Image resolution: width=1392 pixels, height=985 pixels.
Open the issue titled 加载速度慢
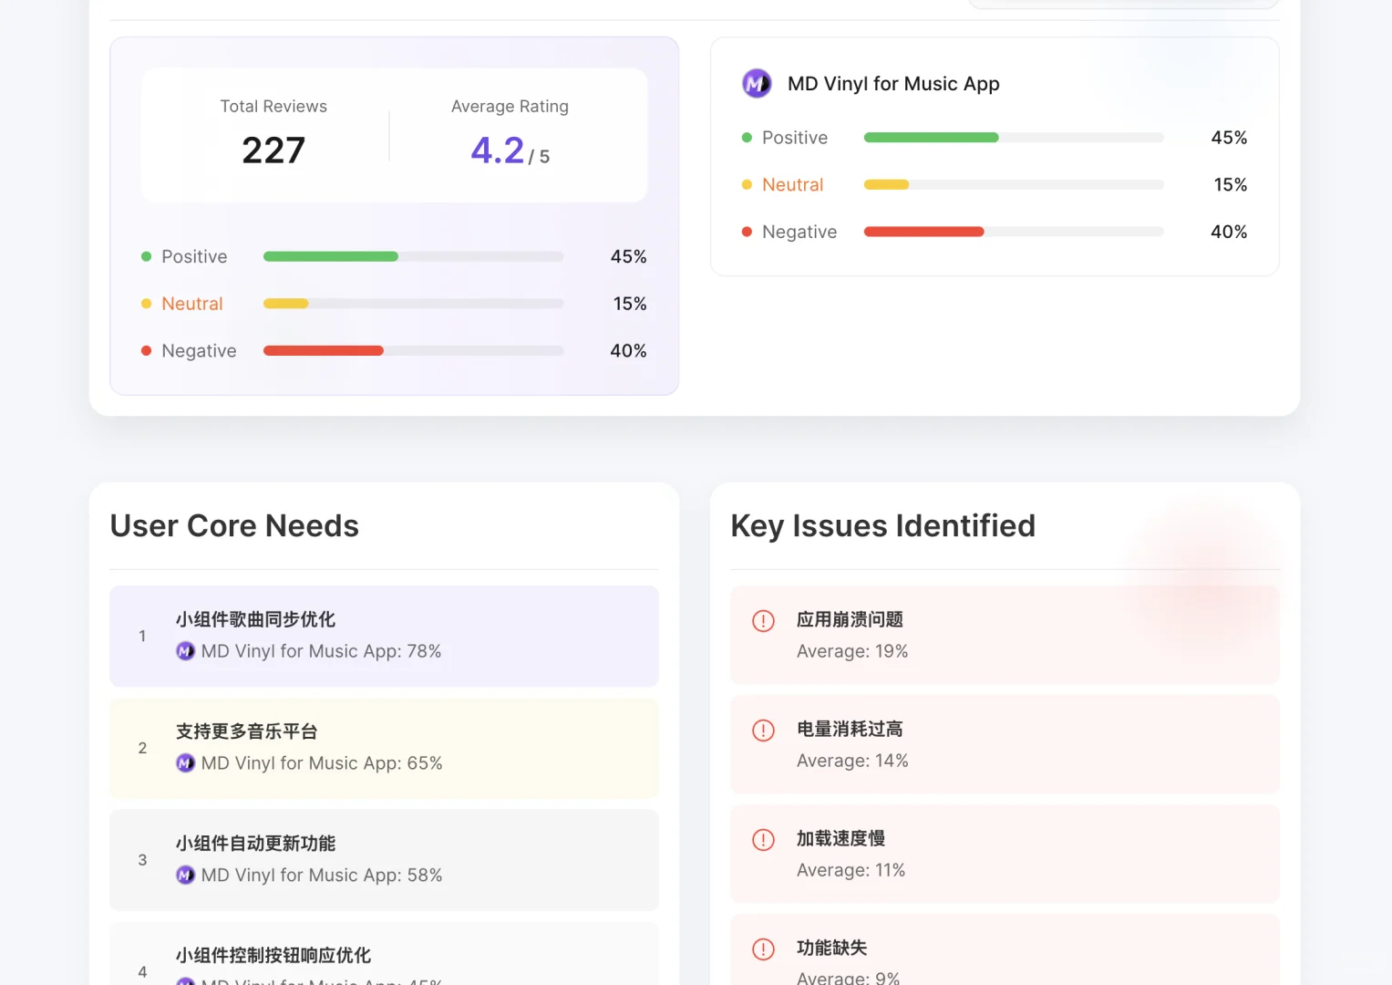point(1005,854)
